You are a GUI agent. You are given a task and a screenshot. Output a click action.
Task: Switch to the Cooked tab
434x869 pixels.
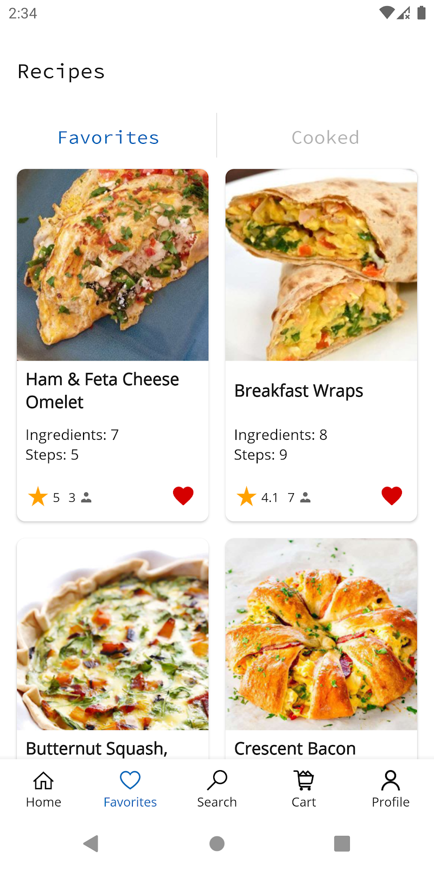coord(325,137)
